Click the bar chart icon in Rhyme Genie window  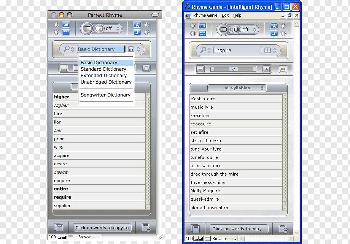tap(202, 26)
